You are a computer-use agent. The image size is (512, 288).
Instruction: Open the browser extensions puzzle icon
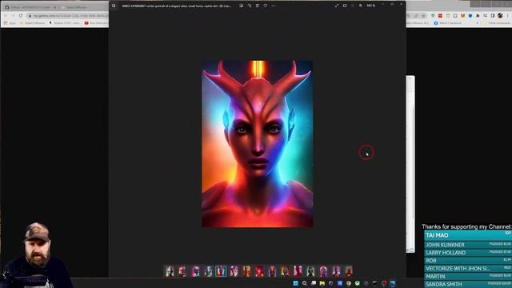(478, 15)
